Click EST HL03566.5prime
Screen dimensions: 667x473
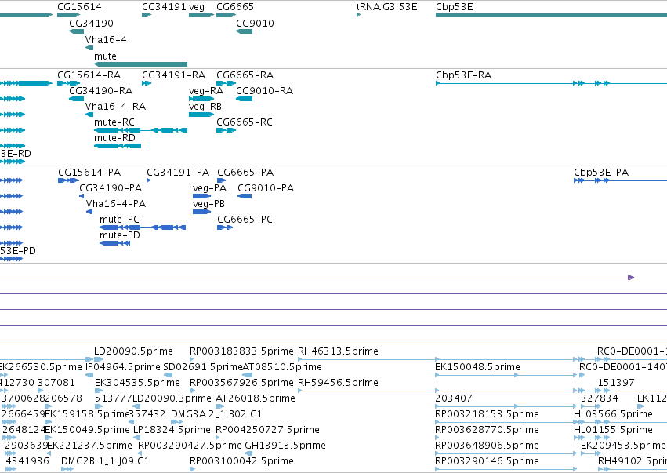613,414
